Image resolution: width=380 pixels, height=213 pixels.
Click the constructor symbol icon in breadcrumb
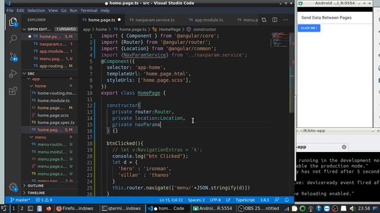(x=189, y=30)
